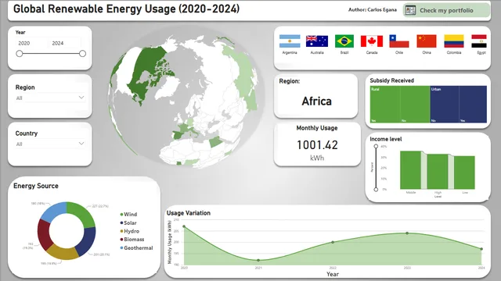Click the 2022 data point on Usage Variation
This screenshot has height=281, width=501.
point(333,242)
